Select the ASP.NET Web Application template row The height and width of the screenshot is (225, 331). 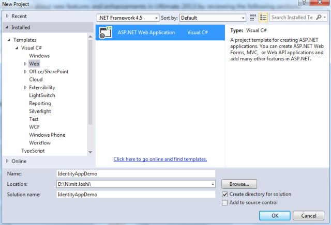[160, 33]
